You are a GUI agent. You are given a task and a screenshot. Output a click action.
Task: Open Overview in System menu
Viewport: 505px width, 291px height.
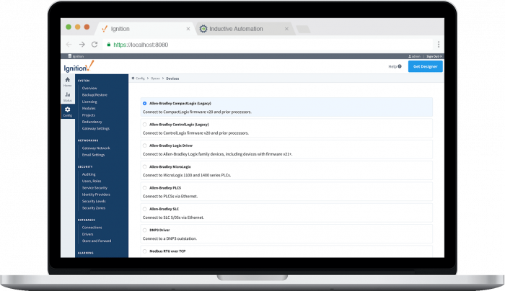point(89,88)
